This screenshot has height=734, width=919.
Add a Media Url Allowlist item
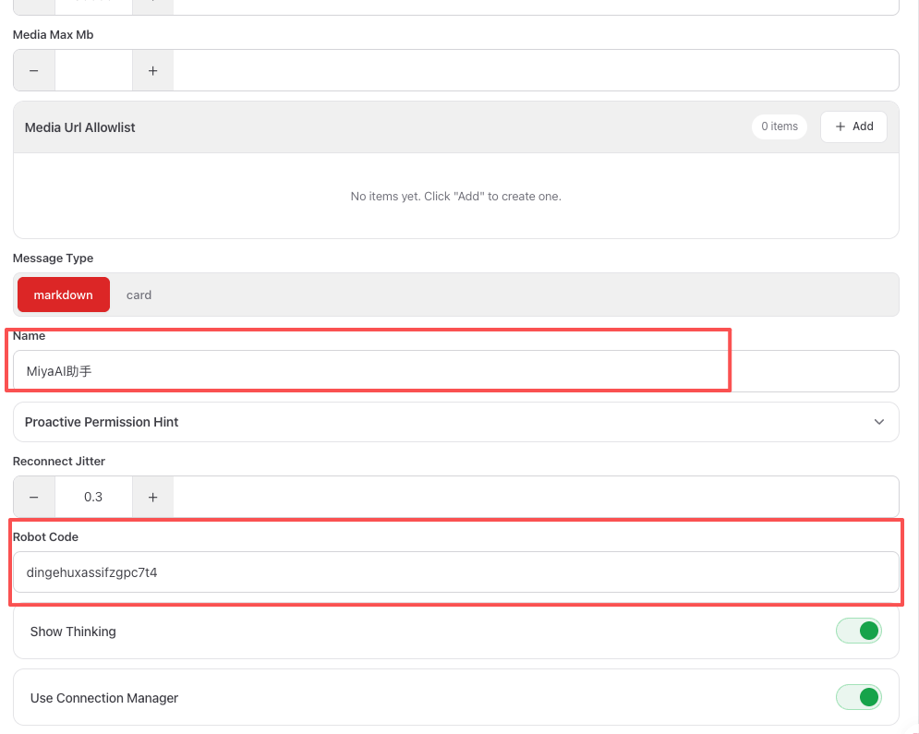(x=853, y=126)
